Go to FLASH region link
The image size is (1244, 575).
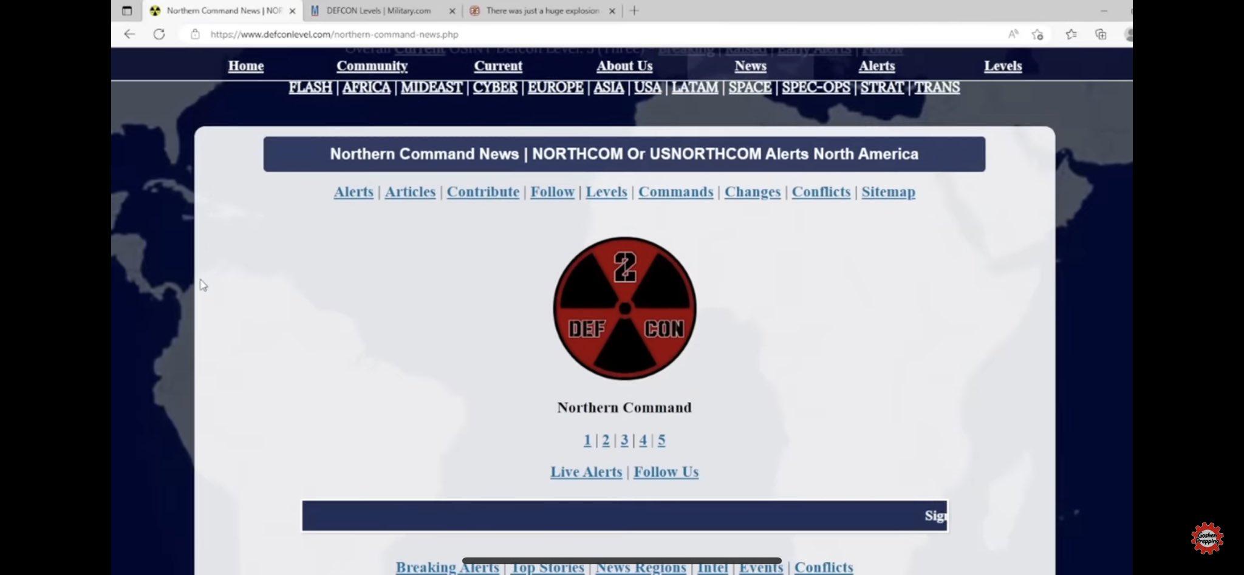tap(310, 87)
